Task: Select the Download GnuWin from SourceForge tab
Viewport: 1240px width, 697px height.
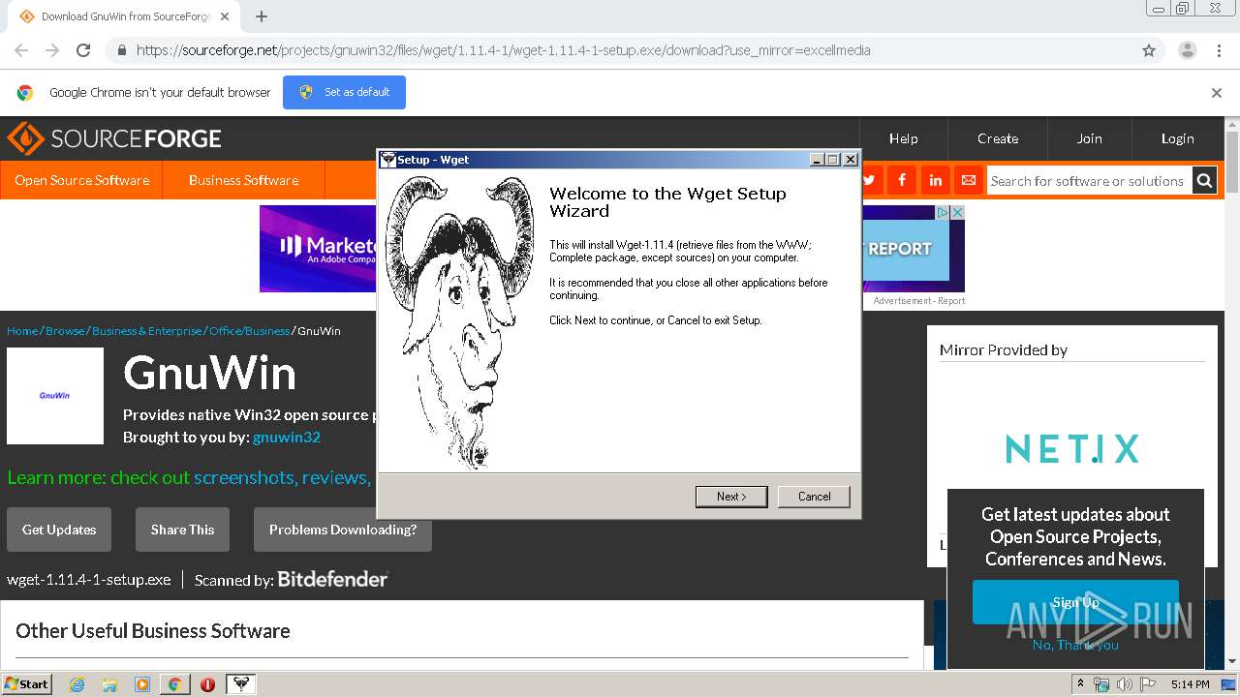Action: [x=124, y=16]
